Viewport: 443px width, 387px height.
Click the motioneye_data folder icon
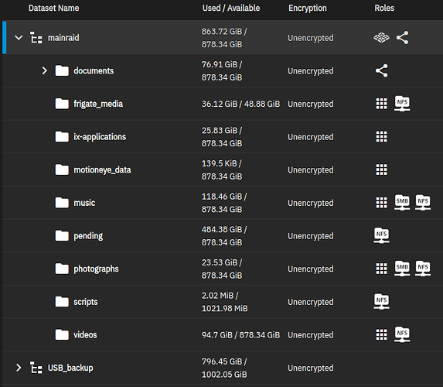point(62,170)
